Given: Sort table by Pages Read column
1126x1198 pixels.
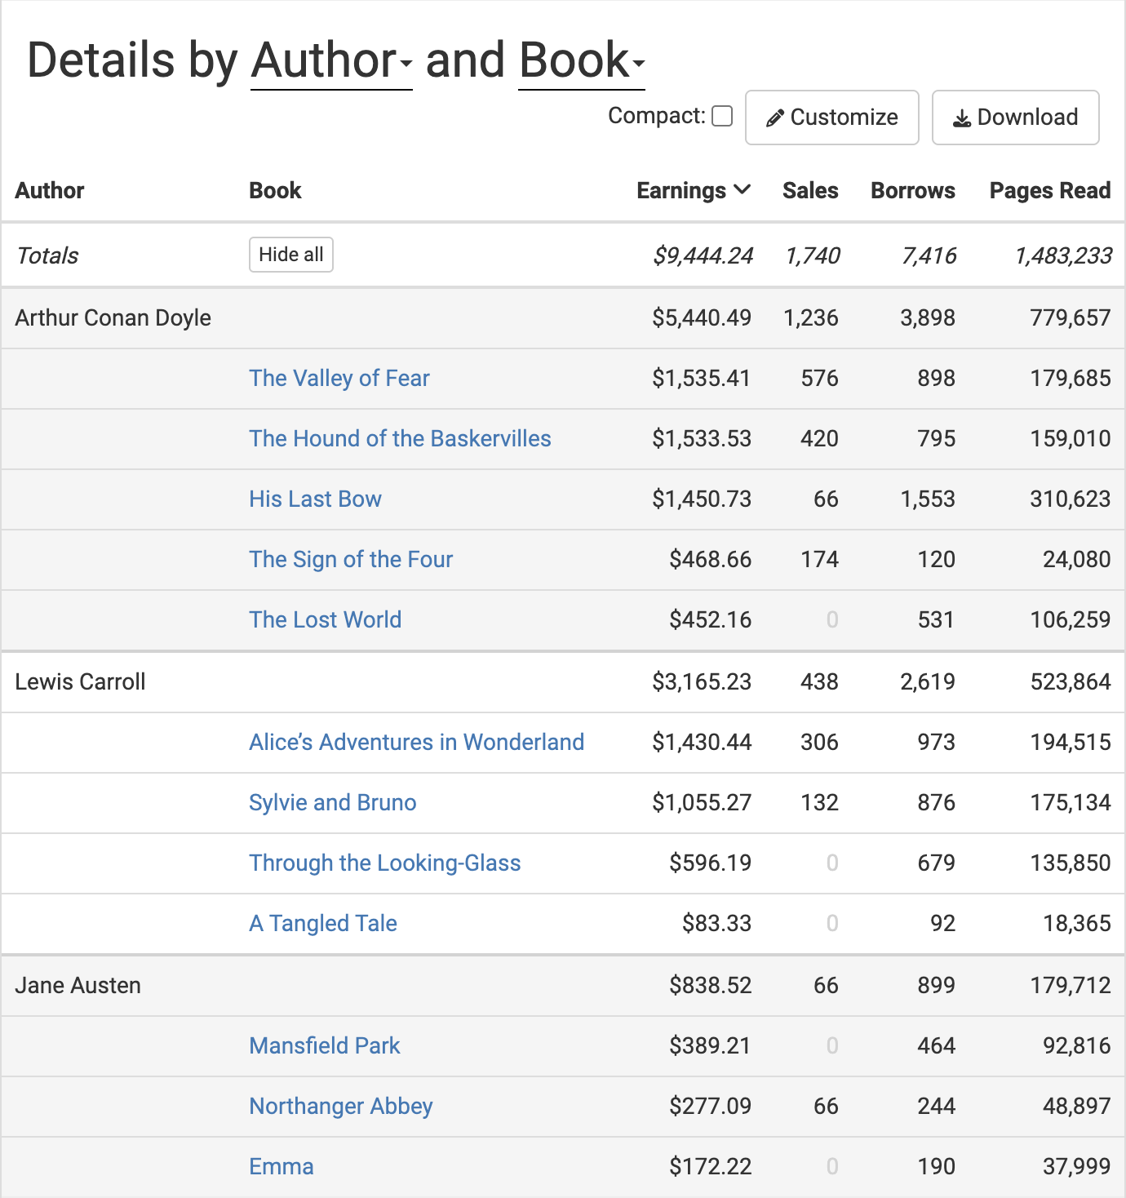Looking at the screenshot, I should 1050,190.
